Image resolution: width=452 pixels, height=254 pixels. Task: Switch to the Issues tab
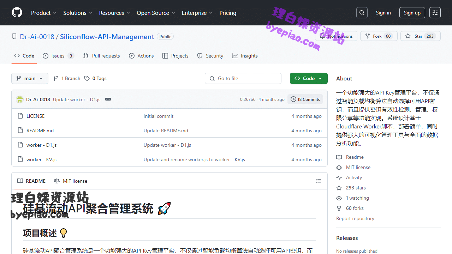click(58, 56)
